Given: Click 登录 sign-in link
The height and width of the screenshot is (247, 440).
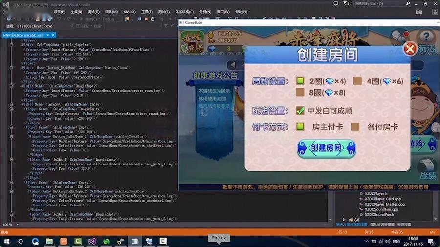Looking at the screenshot, I should tap(418, 12).
